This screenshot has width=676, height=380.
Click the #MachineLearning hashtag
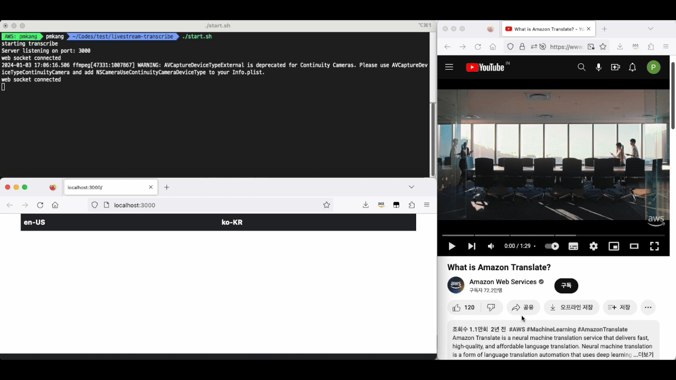click(x=551, y=329)
